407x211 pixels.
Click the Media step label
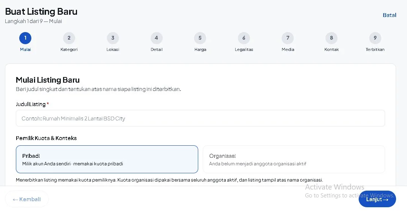pyautogui.click(x=288, y=49)
